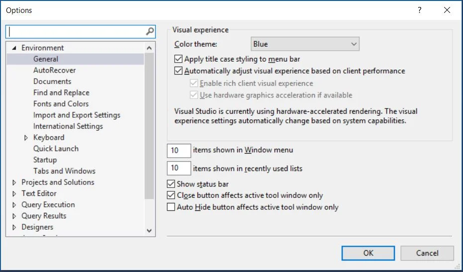
Task: Expand the Keyboard node arrow
Action: click(26, 138)
